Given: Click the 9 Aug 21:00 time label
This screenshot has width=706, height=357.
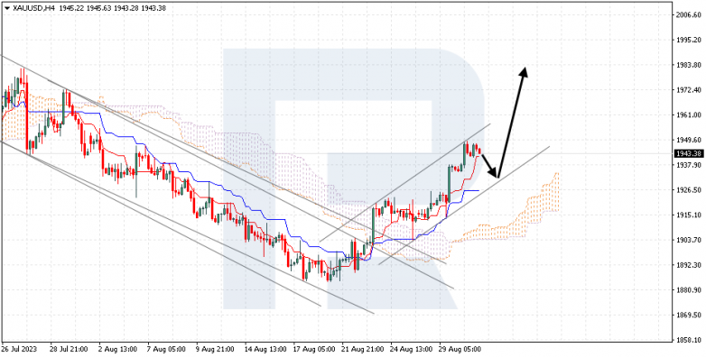Looking at the screenshot, I should tap(214, 350).
